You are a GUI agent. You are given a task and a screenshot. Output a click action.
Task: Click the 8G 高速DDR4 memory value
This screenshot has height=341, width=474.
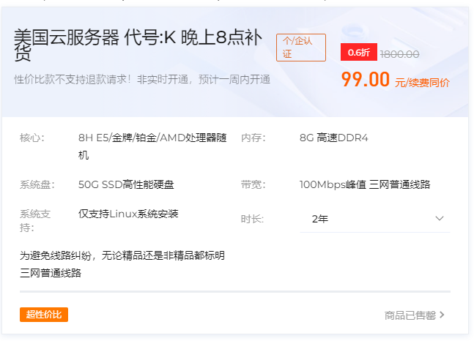[x=334, y=138]
